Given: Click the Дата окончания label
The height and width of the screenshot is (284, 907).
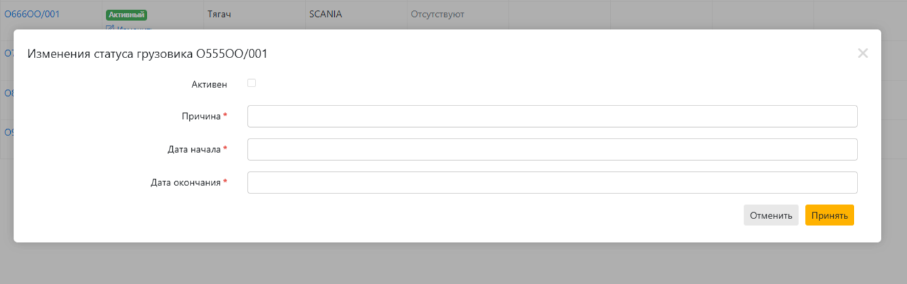Looking at the screenshot, I should (185, 183).
